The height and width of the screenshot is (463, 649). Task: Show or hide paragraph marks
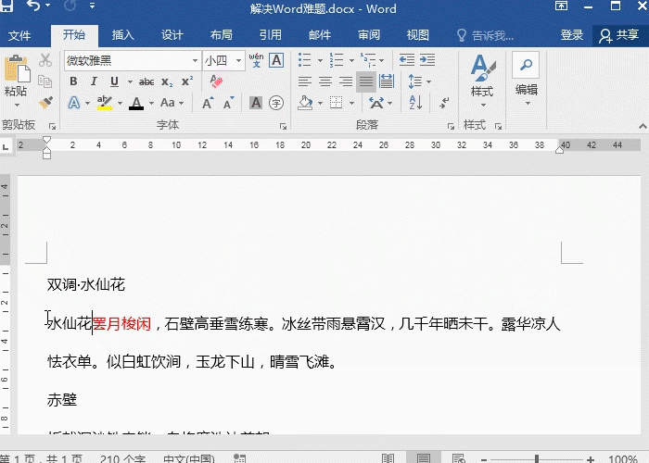click(x=445, y=103)
